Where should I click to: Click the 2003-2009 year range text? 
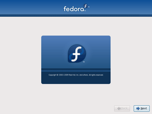coord(64,75)
